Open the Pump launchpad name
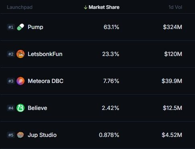Screen dimensions: 195x149 [35, 27]
